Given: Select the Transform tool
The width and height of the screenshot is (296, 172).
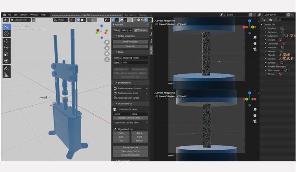Looking at the screenshot, I should [6, 61].
